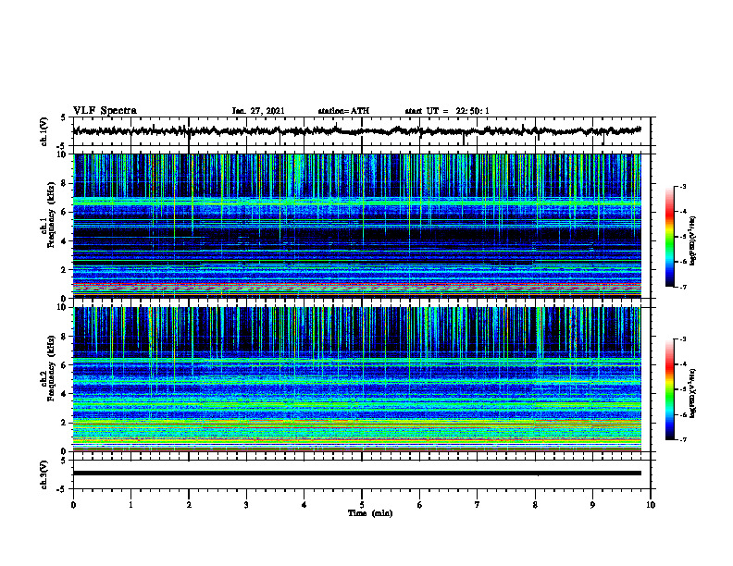Screen dimensions: 733x566
Task: Click inside the ch.1 spectrogram panel
Action: click(356, 226)
